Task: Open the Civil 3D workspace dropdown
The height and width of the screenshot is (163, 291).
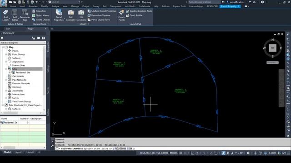Action: coord(65,2)
